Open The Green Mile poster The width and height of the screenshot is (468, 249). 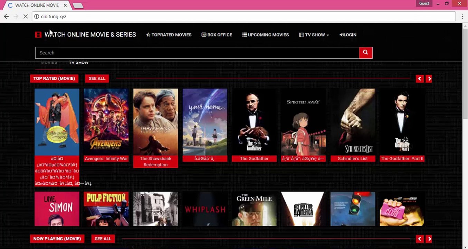[x=254, y=209]
